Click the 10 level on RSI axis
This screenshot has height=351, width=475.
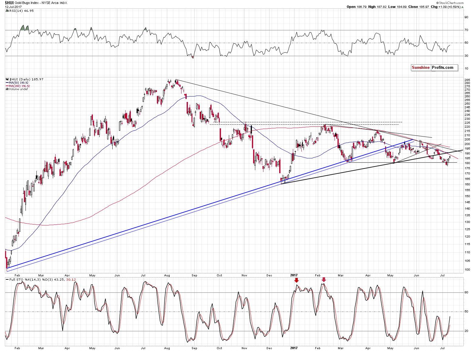point(466,69)
